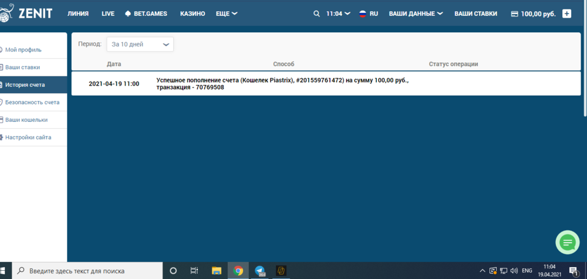The width and height of the screenshot is (587, 279).
Task: Click the Безопасность счета shield icon
Action: (x=1, y=102)
